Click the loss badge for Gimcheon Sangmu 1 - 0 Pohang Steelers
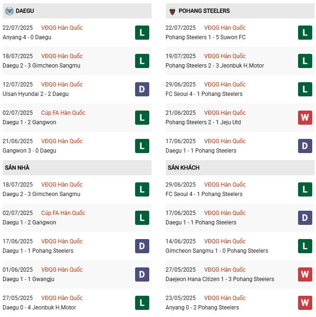Viewport: 316px width, 317px height. click(x=305, y=246)
